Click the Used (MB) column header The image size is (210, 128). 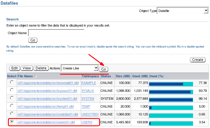140,76
